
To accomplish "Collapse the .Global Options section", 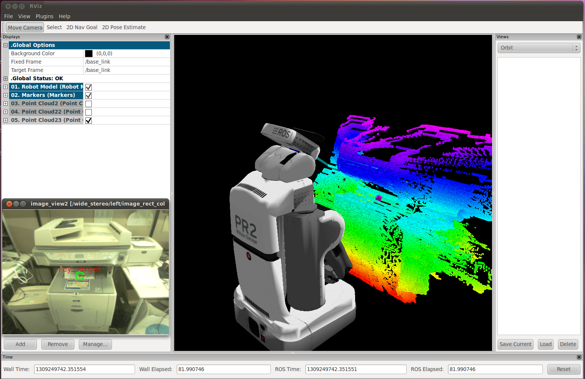I will [x=5, y=45].
